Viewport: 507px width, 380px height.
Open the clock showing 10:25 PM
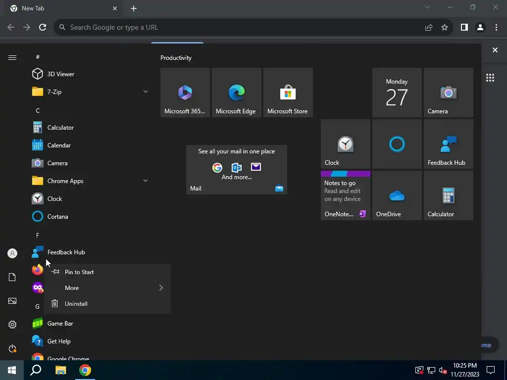click(x=465, y=370)
